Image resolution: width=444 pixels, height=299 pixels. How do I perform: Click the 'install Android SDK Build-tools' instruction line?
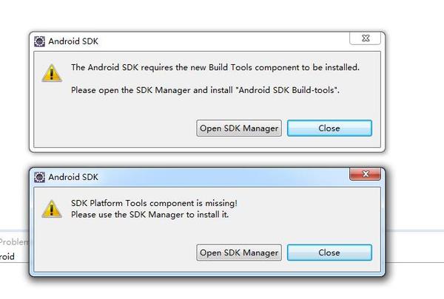pos(205,90)
